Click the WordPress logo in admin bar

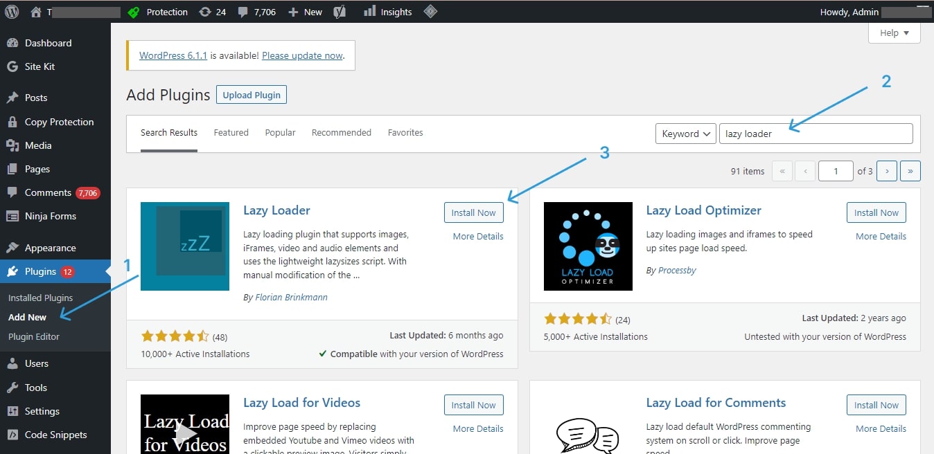tap(12, 12)
